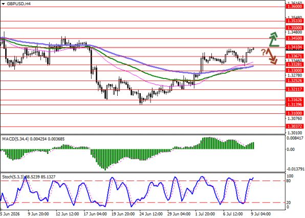This screenshot has height=218, width=305.
Task: Select the 1.31626 price level label
Action: pyautogui.click(x=295, y=100)
